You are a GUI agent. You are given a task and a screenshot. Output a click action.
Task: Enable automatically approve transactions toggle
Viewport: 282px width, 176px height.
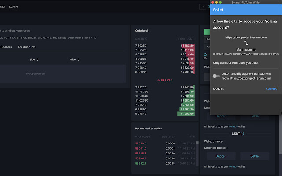tap(216, 76)
